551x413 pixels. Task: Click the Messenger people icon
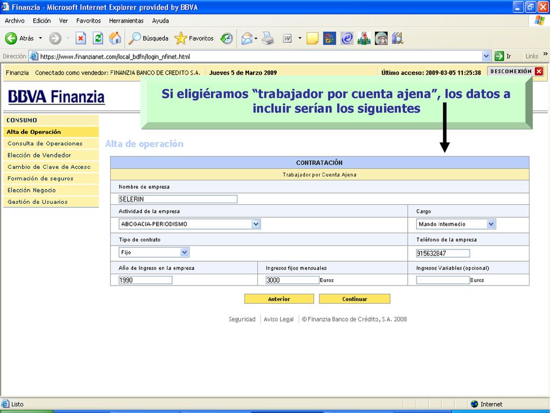click(364, 38)
